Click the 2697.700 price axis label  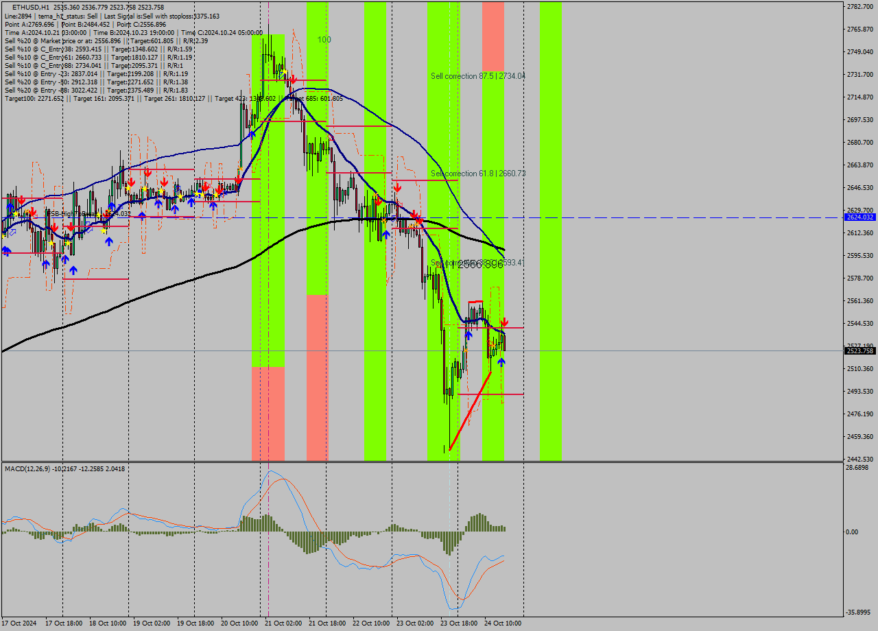(x=860, y=119)
